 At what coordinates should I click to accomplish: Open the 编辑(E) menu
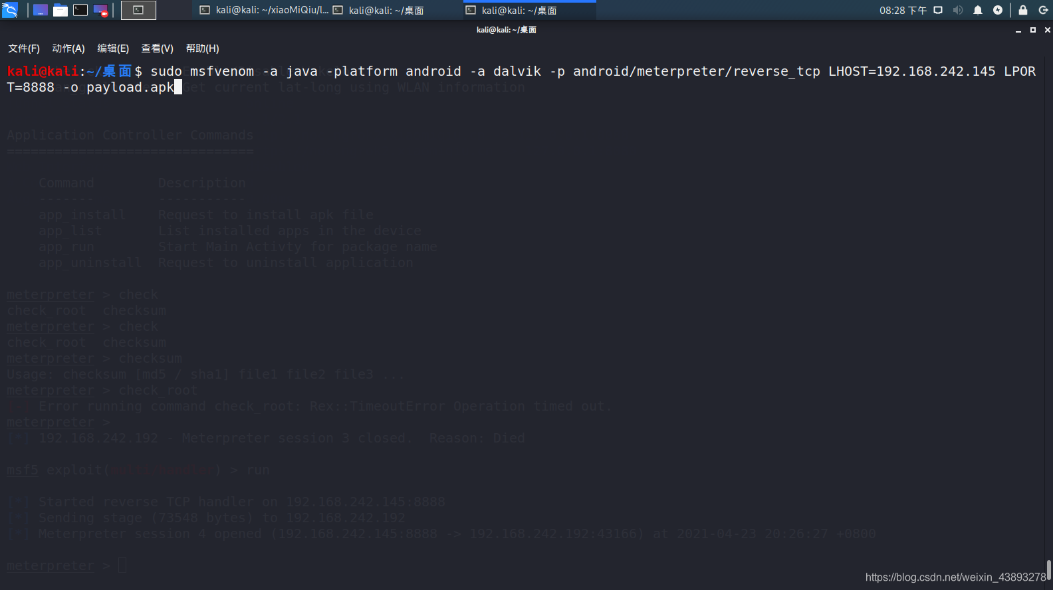(113, 49)
